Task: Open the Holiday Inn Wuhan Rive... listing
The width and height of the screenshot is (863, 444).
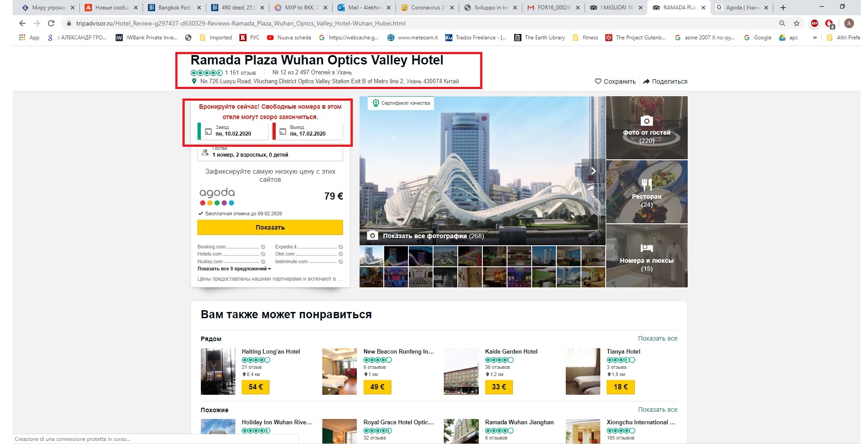Action: [277, 422]
